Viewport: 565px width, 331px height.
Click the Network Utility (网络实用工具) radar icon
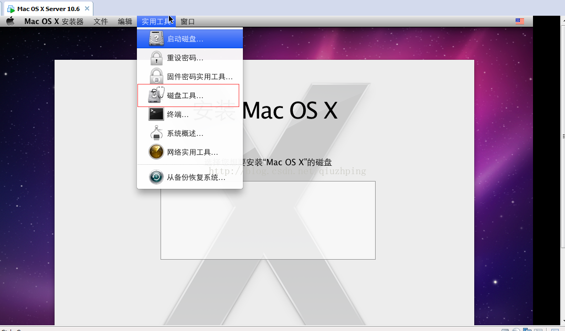[156, 152]
